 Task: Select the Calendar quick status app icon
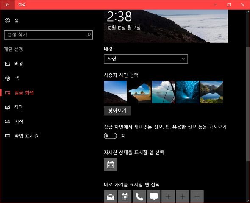coord(125,197)
